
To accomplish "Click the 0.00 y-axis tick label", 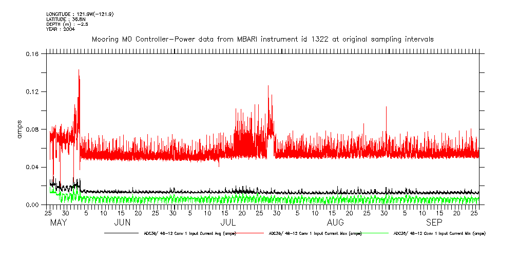I will point(33,205).
